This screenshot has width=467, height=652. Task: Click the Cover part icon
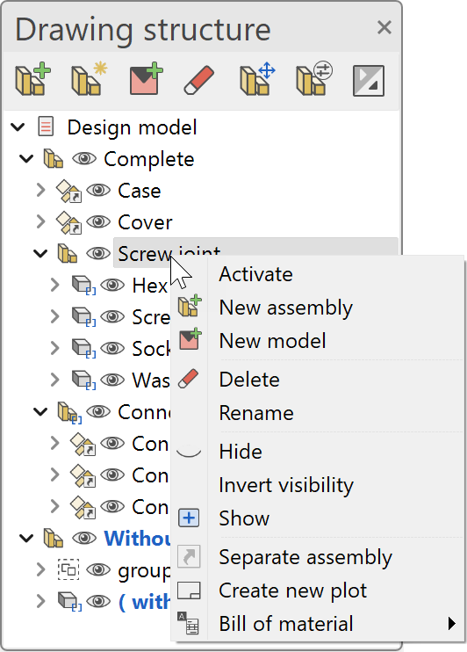point(69,222)
